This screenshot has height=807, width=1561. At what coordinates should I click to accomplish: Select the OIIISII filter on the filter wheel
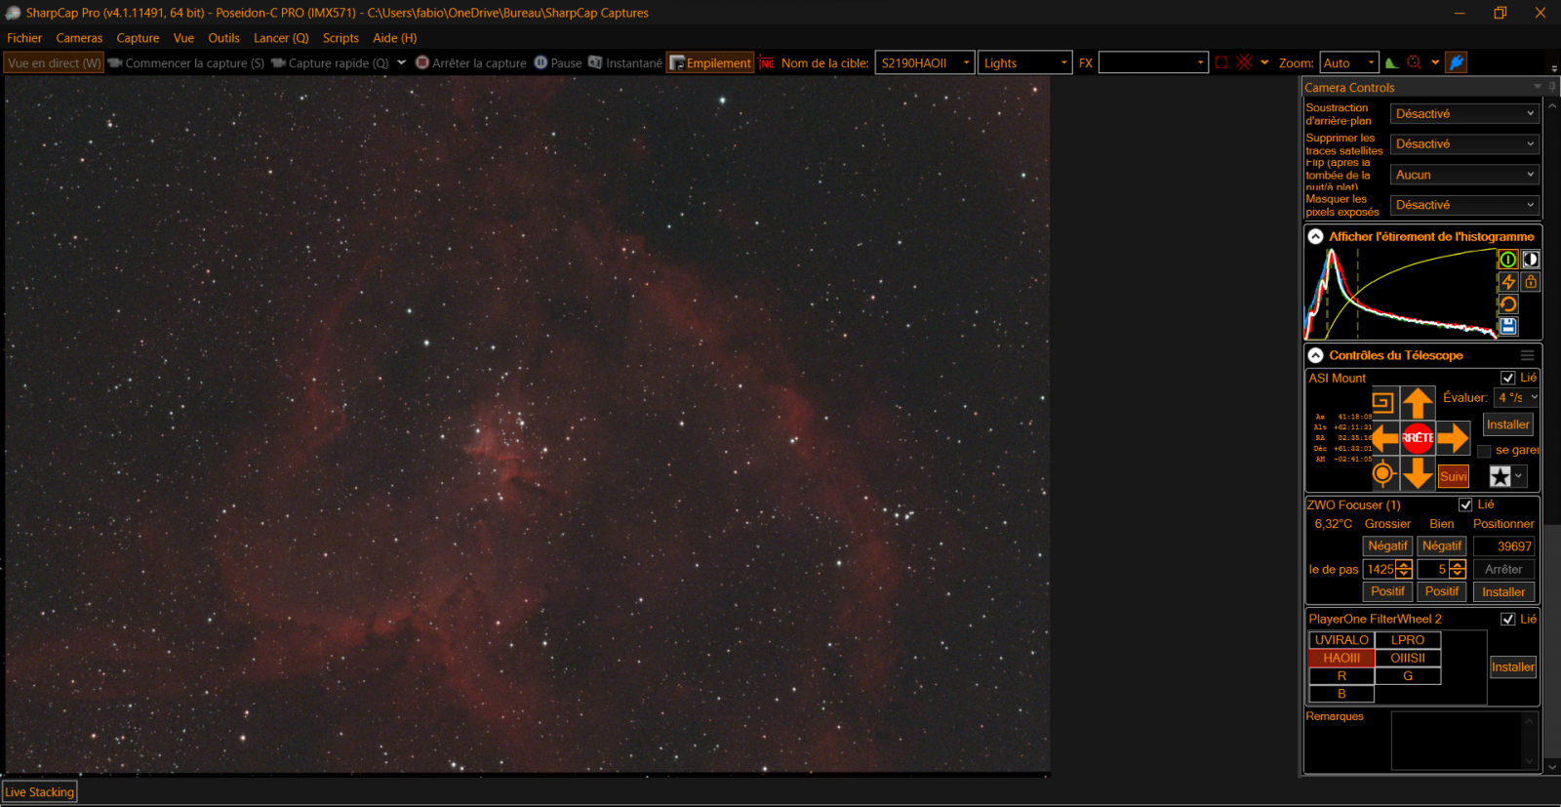pyautogui.click(x=1407, y=658)
